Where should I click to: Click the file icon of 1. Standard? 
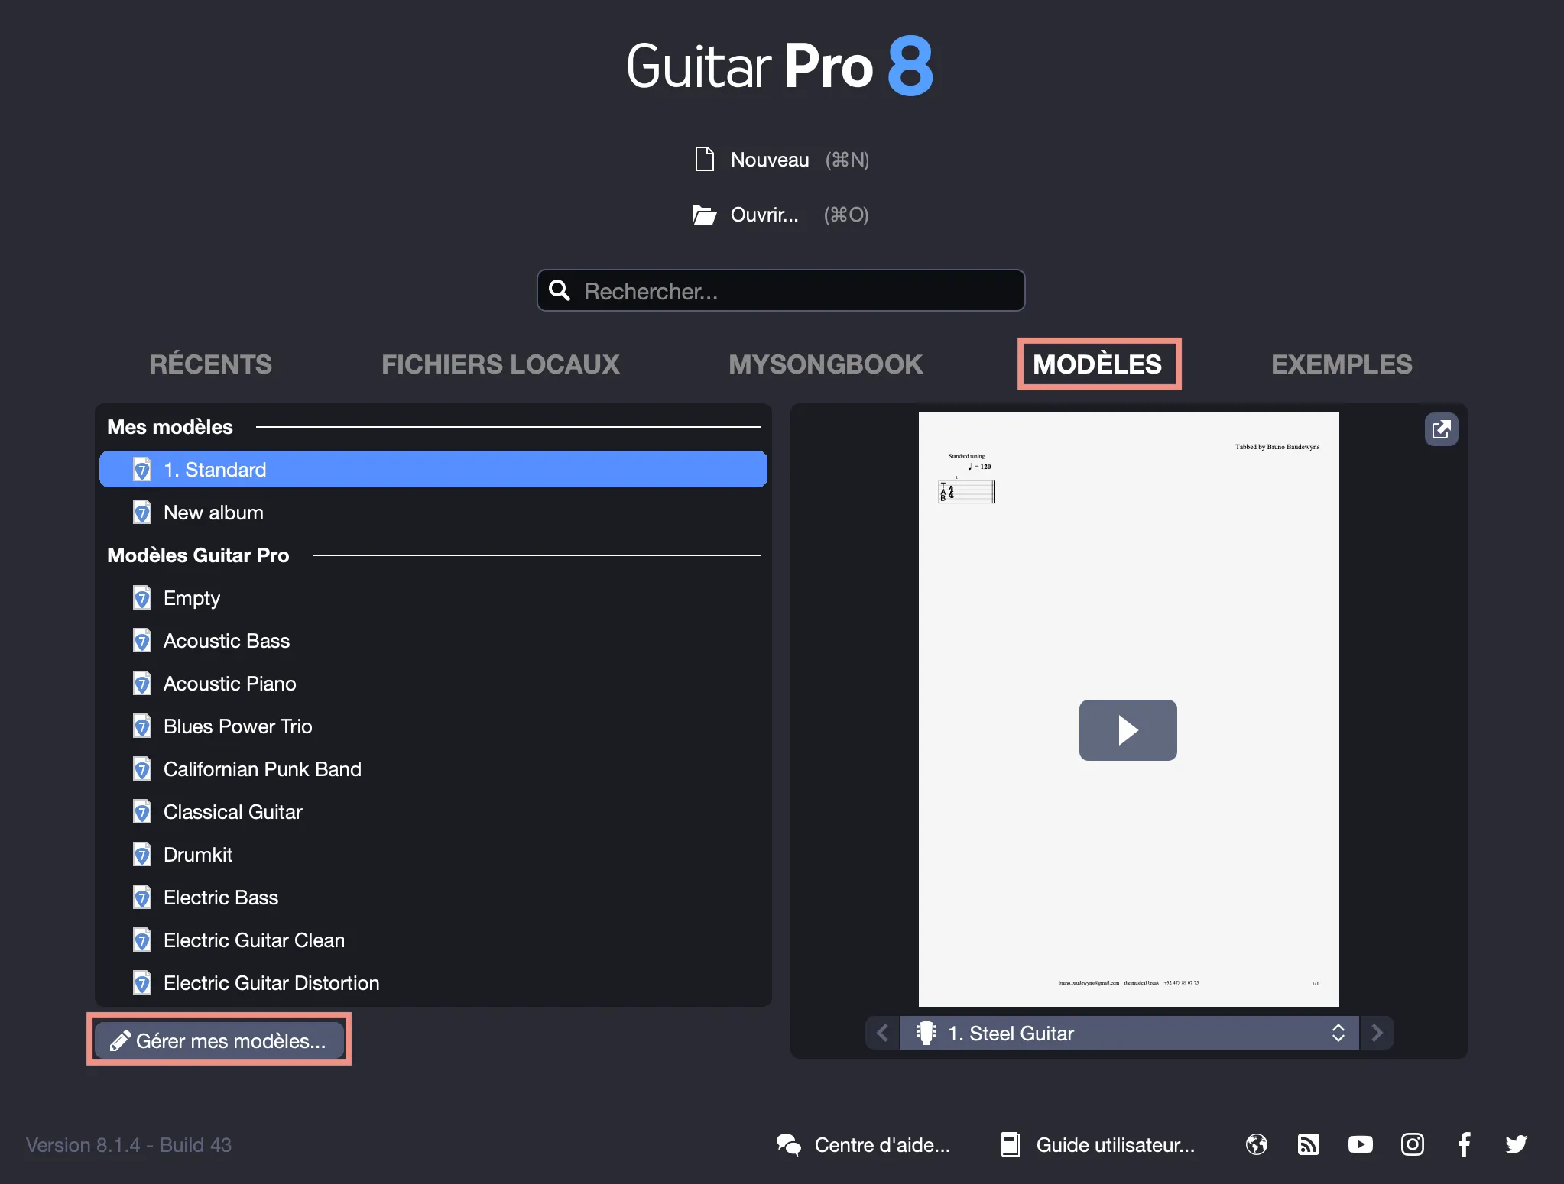142,469
